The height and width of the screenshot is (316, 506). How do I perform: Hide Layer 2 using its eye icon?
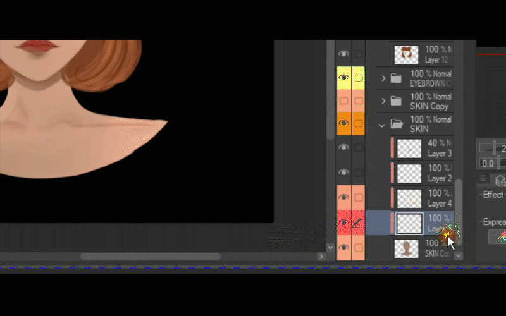[x=343, y=172]
